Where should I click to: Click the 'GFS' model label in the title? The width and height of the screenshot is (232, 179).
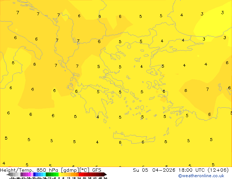point(97,170)
